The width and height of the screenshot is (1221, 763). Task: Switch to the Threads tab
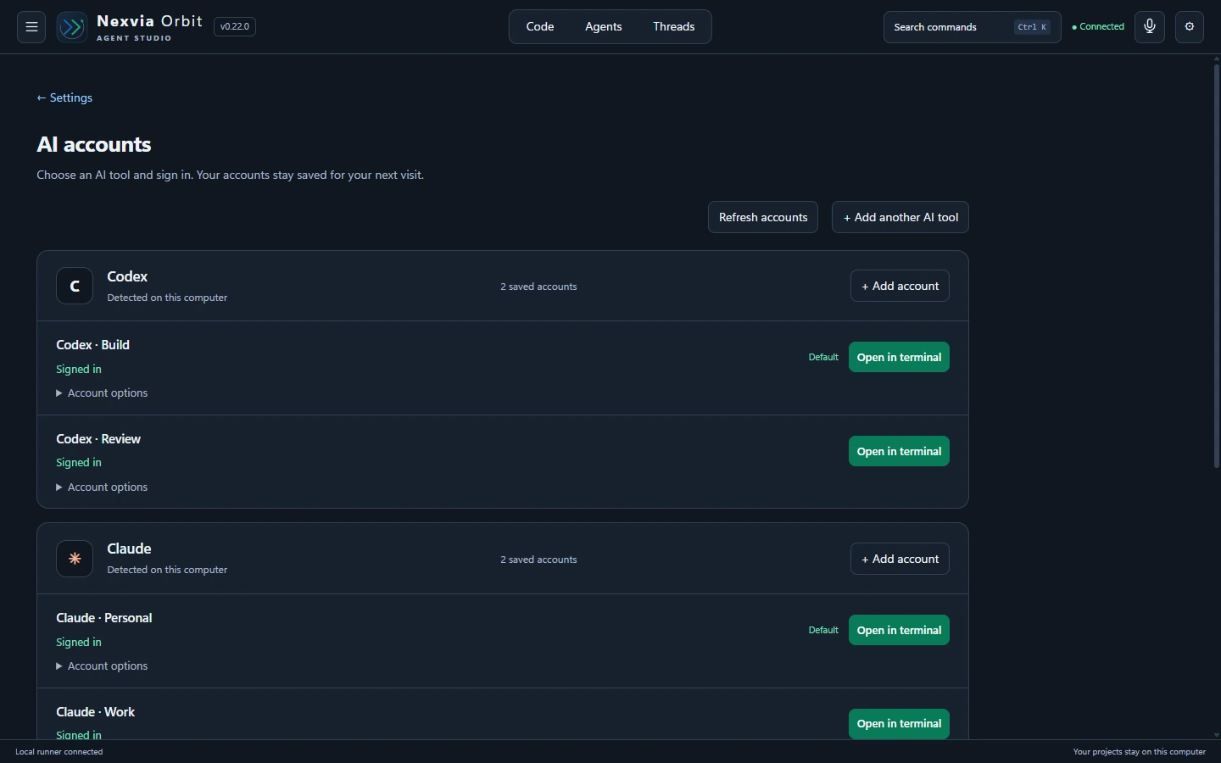[x=674, y=27]
